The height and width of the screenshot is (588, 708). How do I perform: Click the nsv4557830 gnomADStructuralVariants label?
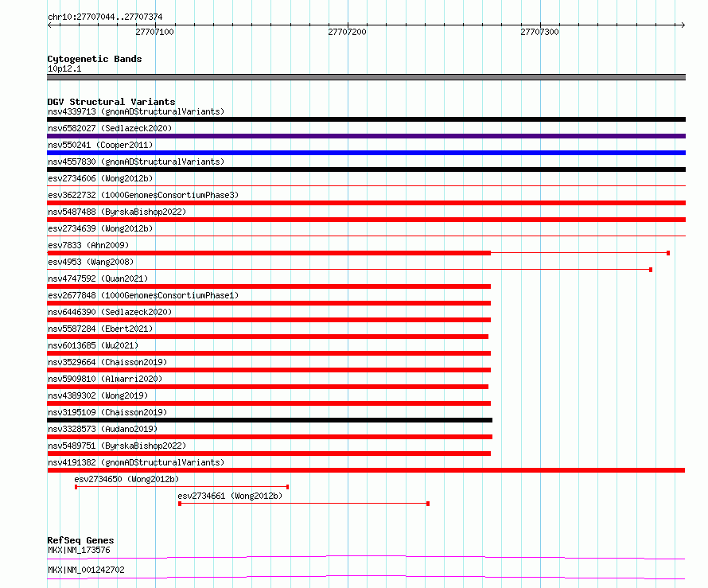tap(136, 162)
